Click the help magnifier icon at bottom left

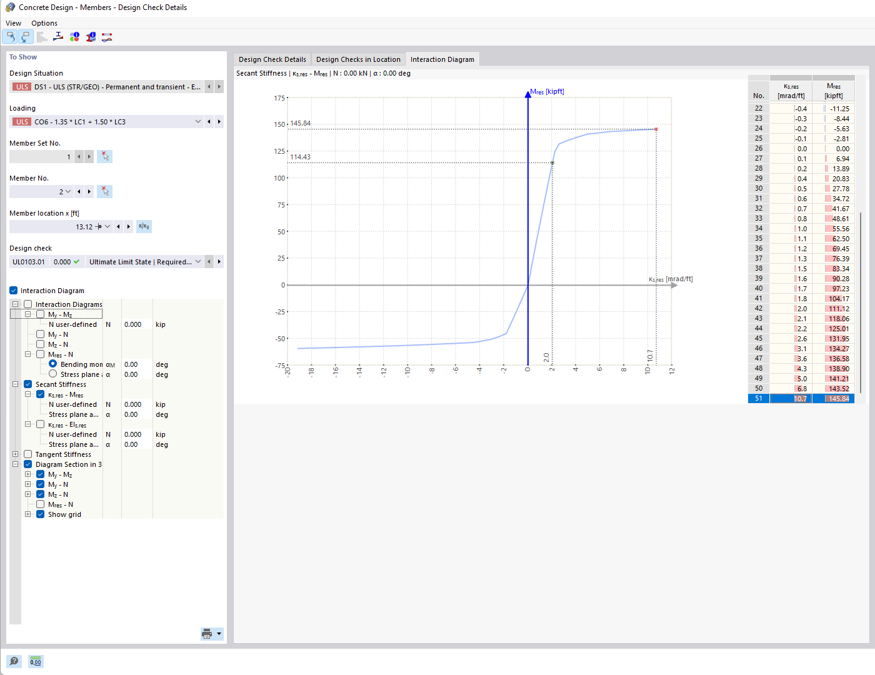[14, 661]
